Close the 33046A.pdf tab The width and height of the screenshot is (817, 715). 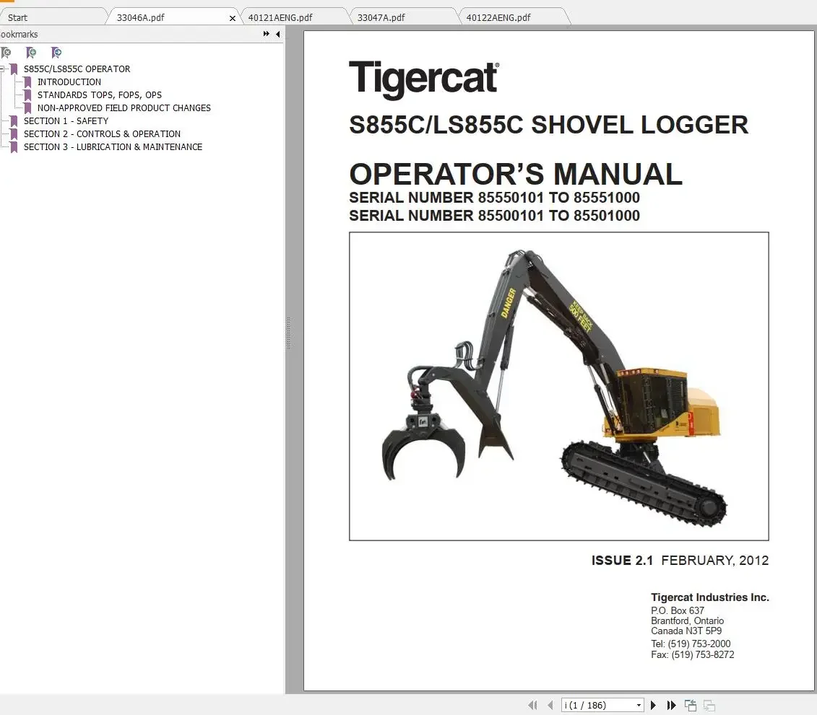pos(232,17)
